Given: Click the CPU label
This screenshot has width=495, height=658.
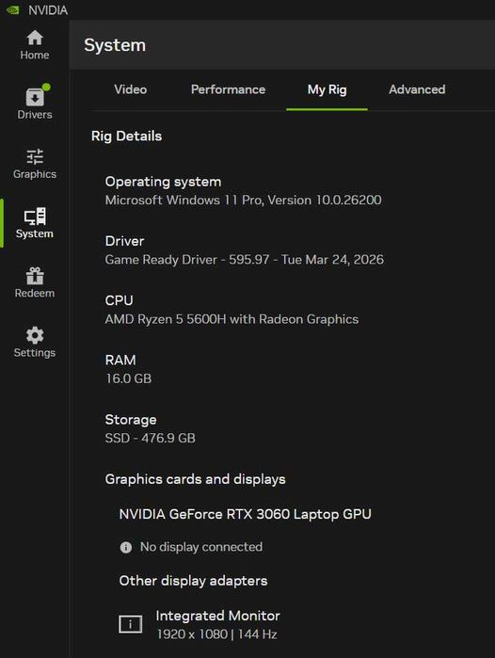Looking at the screenshot, I should [x=120, y=300].
